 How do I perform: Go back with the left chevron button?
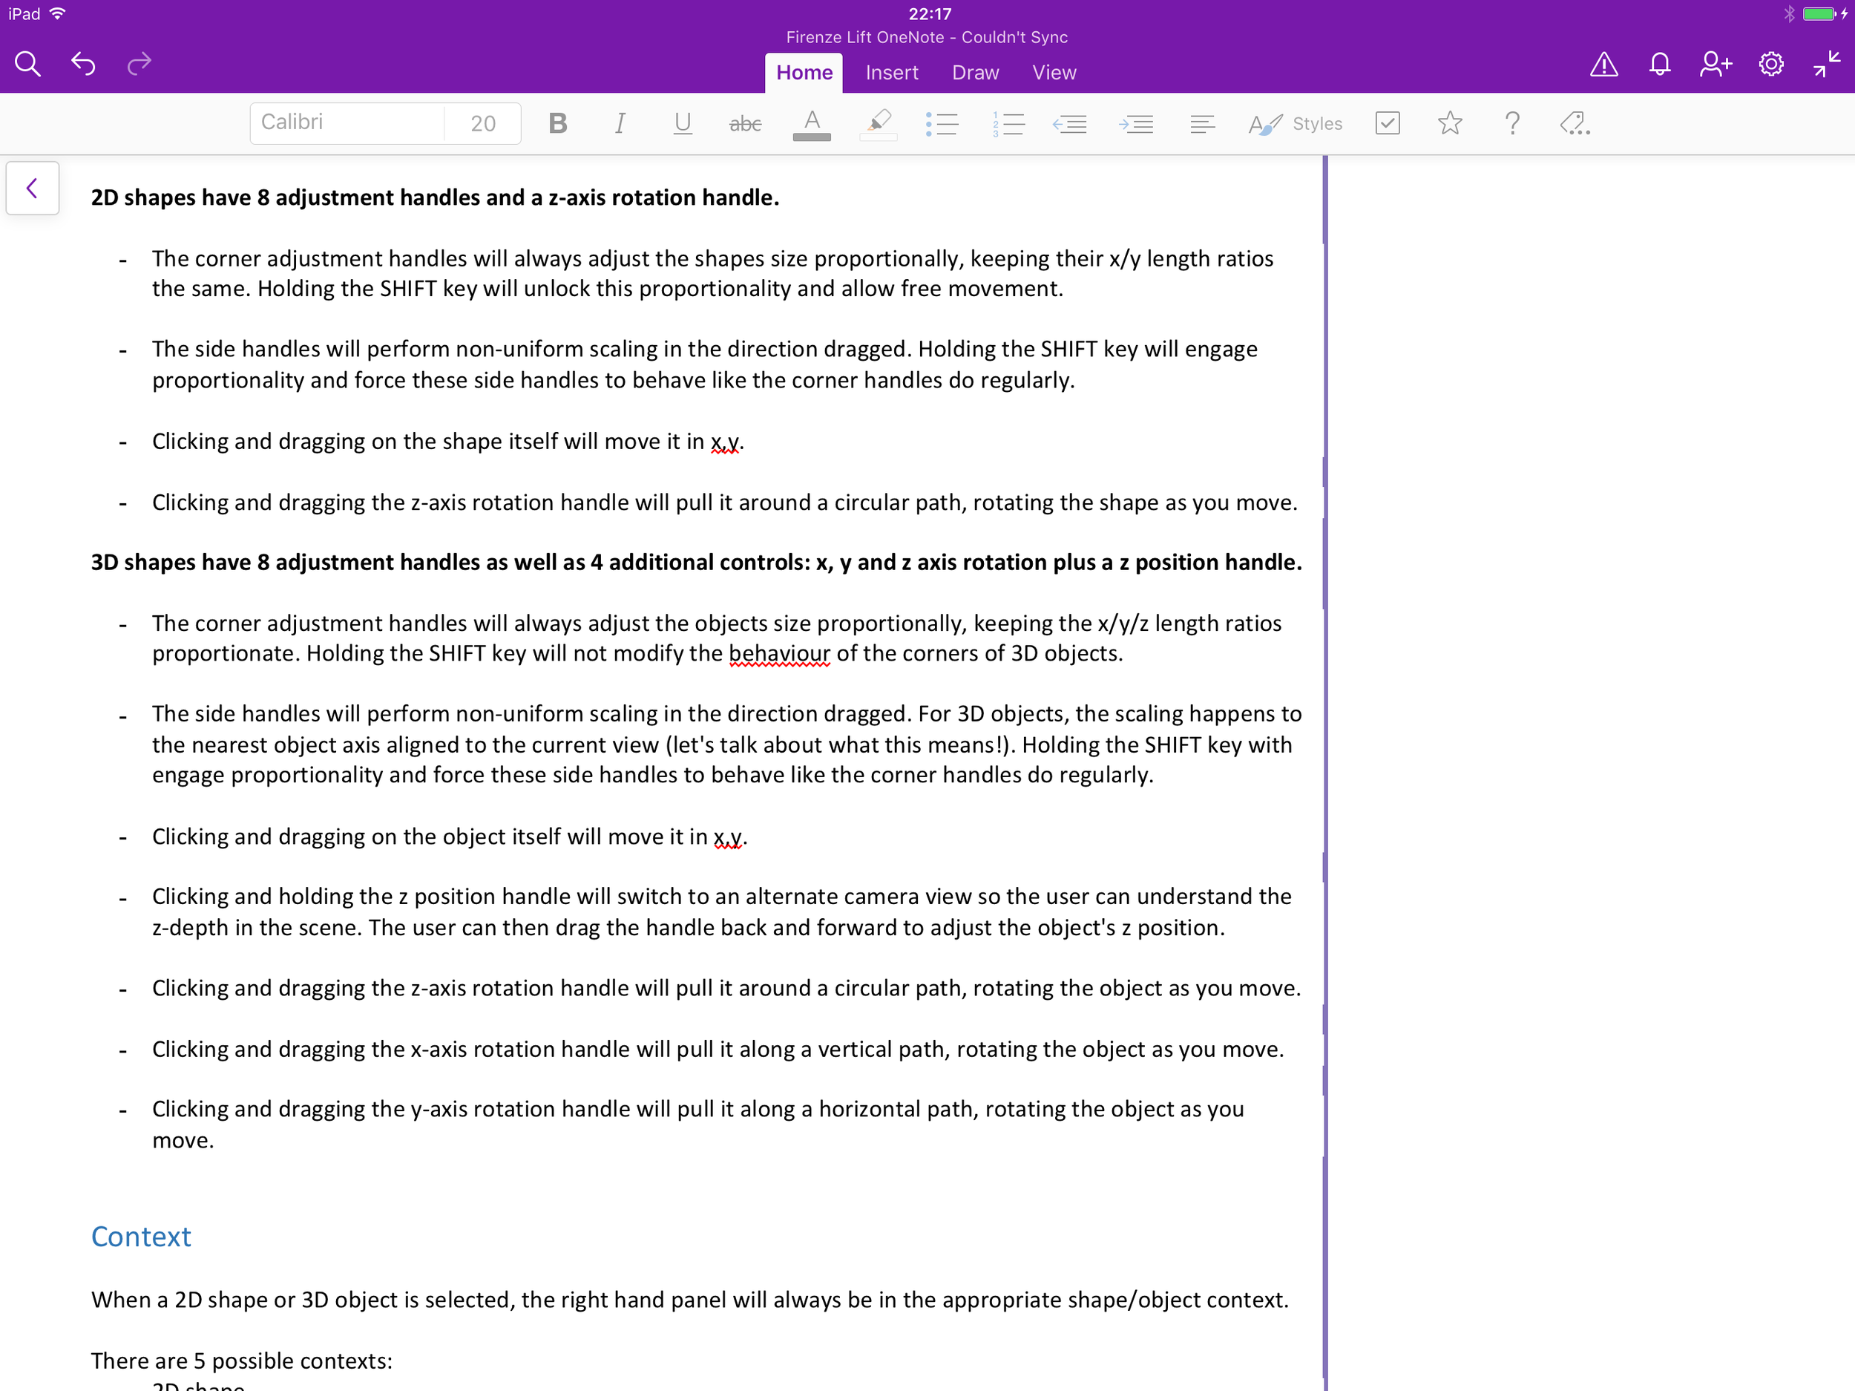point(33,188)
